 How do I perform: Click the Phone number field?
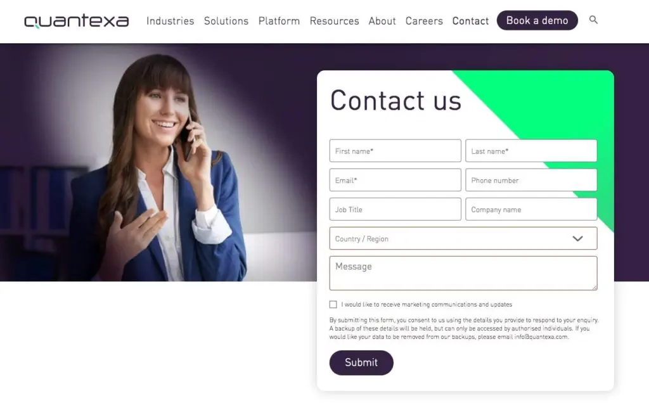[x=531, y=180]
